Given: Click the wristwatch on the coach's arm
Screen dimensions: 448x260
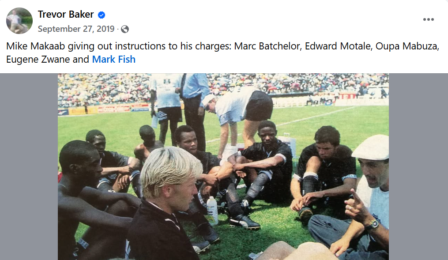Looking at the screenshot, I should tap(373, 224).
